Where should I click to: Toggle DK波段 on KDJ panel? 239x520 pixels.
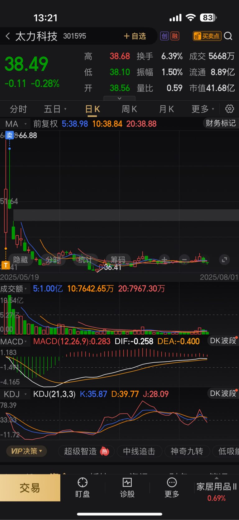pos(223,394)
